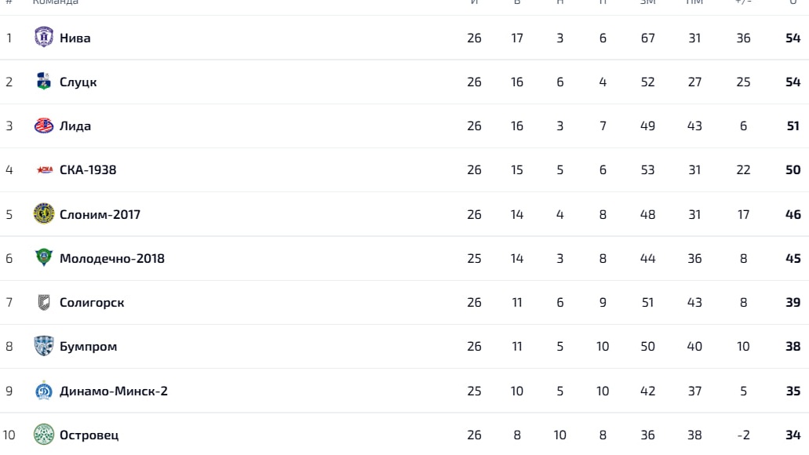Click the Слуцк club crest

point(44,82)
